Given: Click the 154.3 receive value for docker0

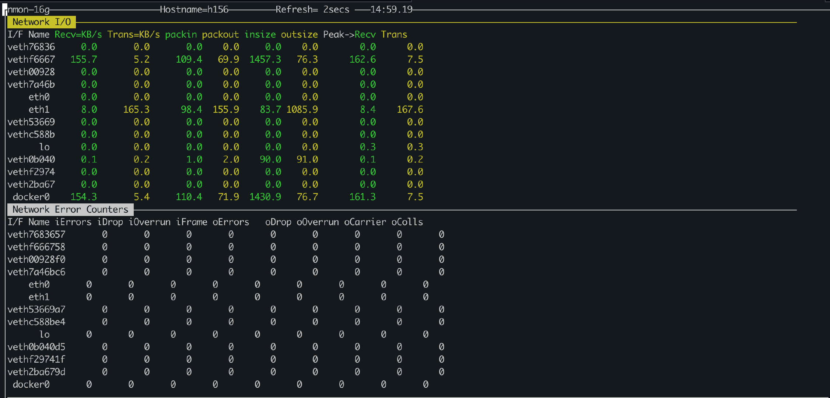Looking at the screenshot, I should (x=84, y=197).
